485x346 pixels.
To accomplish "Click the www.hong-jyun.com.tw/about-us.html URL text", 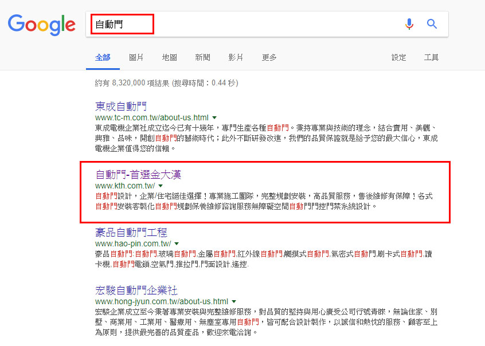I will pyautogui.click(x=162, y=301).
